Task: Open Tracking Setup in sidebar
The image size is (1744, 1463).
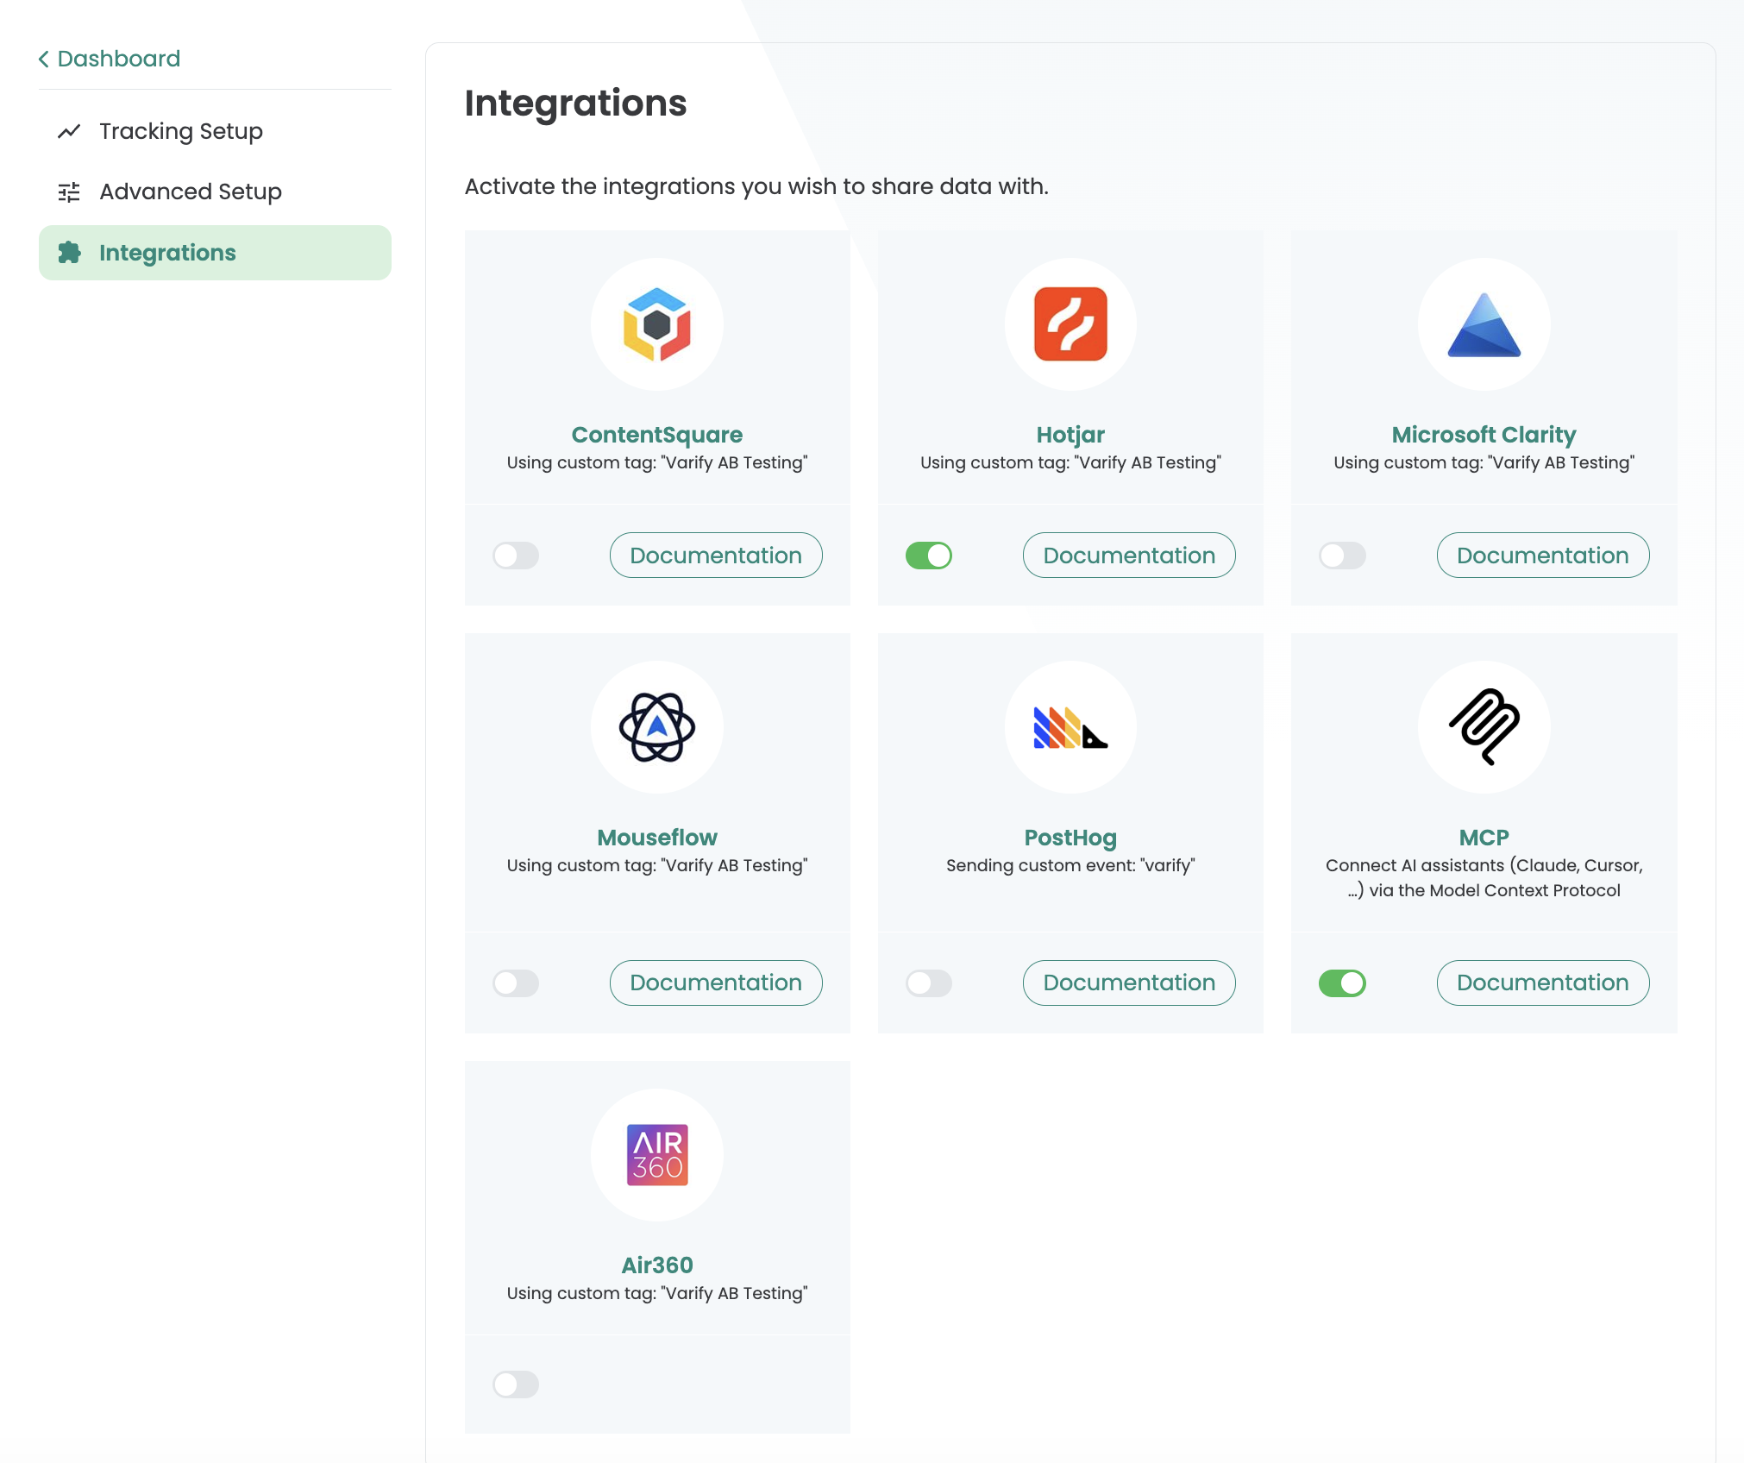Action: tap(215, 131)
